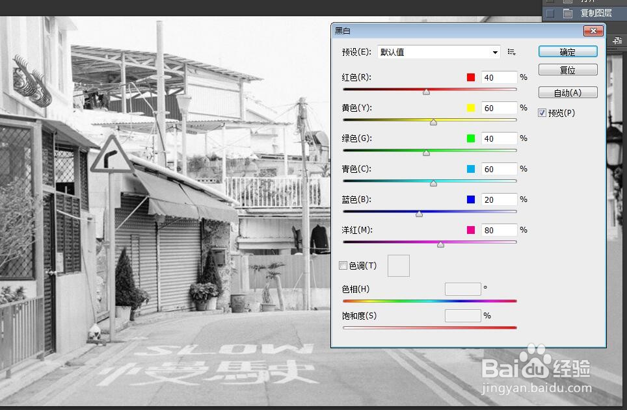Click the 复位 button
The image size is (627, 410).
(567, 70)
